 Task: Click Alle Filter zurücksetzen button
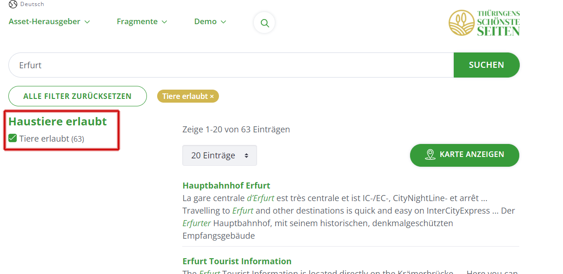pyautogui.click(x=78, y=96)
